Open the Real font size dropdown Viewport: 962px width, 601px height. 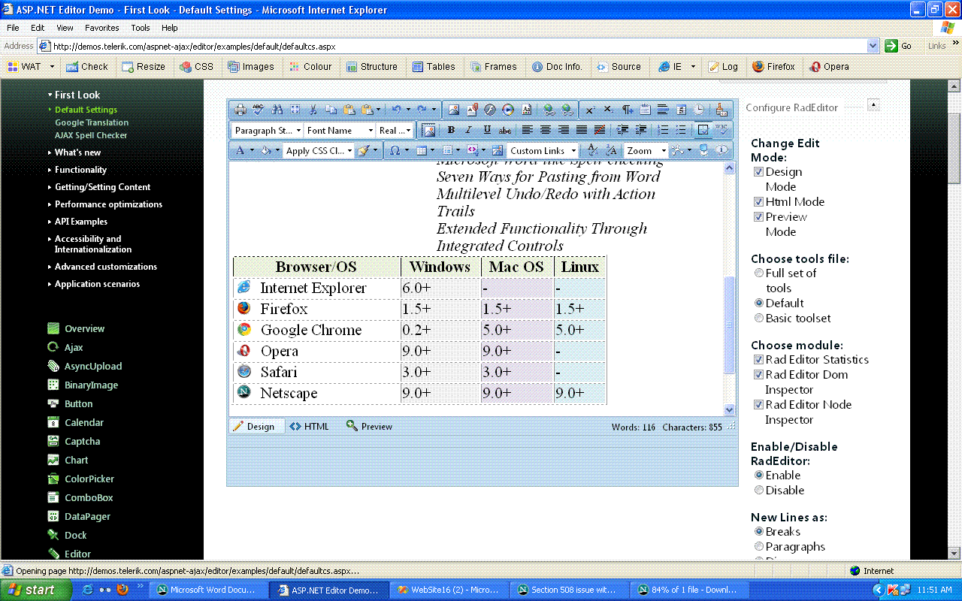coord(395,130)
